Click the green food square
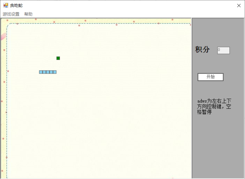 point(58,58)
